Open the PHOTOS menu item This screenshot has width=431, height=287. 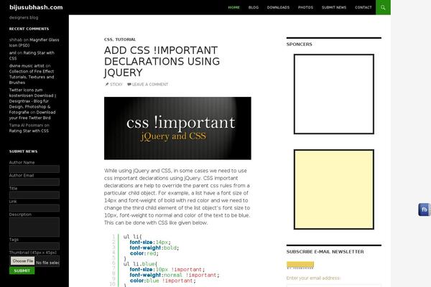305,7
